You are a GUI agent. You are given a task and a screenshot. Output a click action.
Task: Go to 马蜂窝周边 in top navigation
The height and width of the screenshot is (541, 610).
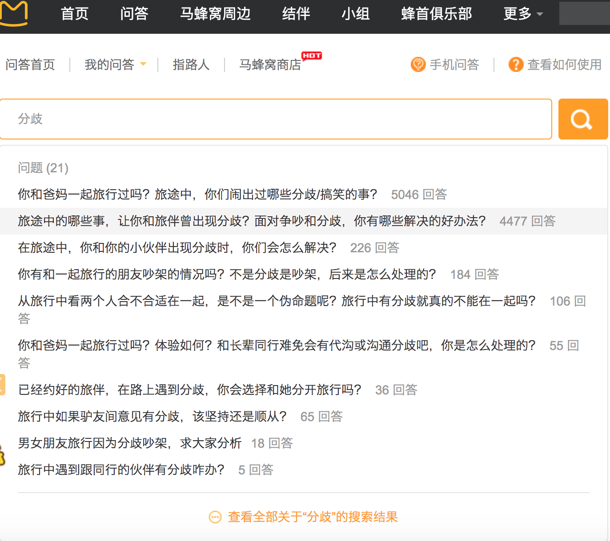(215, 14)
